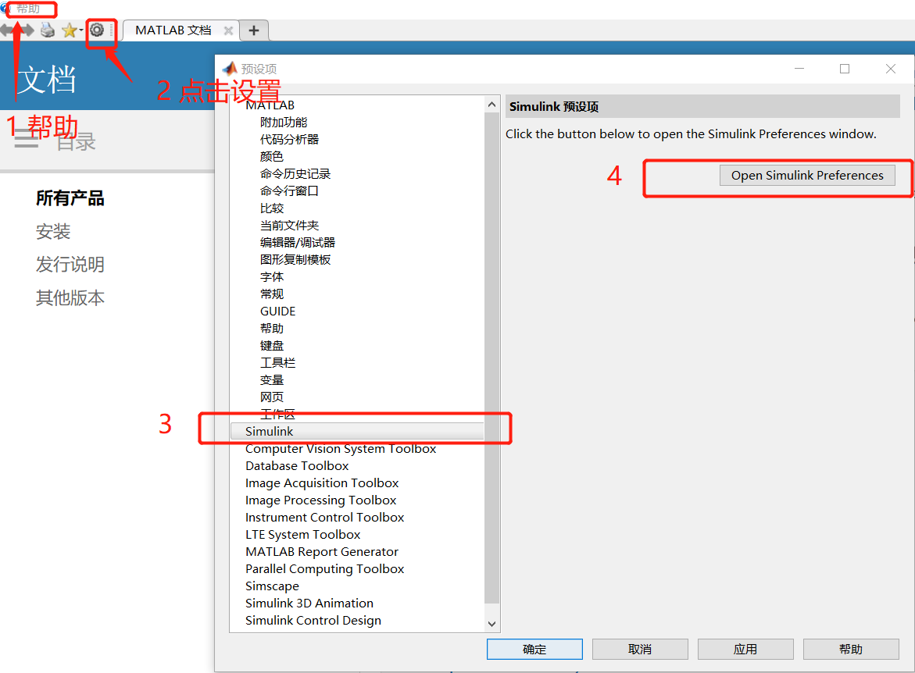Viewport: 915px width, 673px height.
Task: Switch to the MATLAB 文档 tab
Action: (x=173, y=30)
